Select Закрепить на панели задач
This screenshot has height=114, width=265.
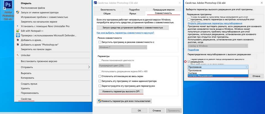[36, 49]
